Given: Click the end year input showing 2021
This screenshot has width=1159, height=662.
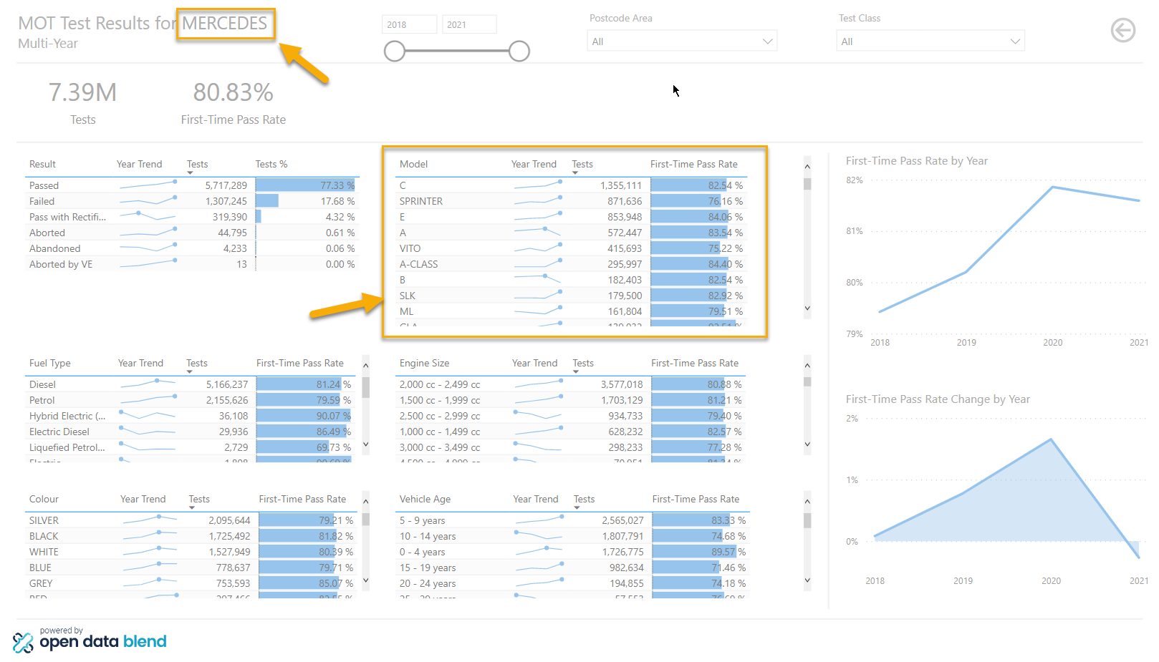Looking at the screenshot, I should 469,24.
